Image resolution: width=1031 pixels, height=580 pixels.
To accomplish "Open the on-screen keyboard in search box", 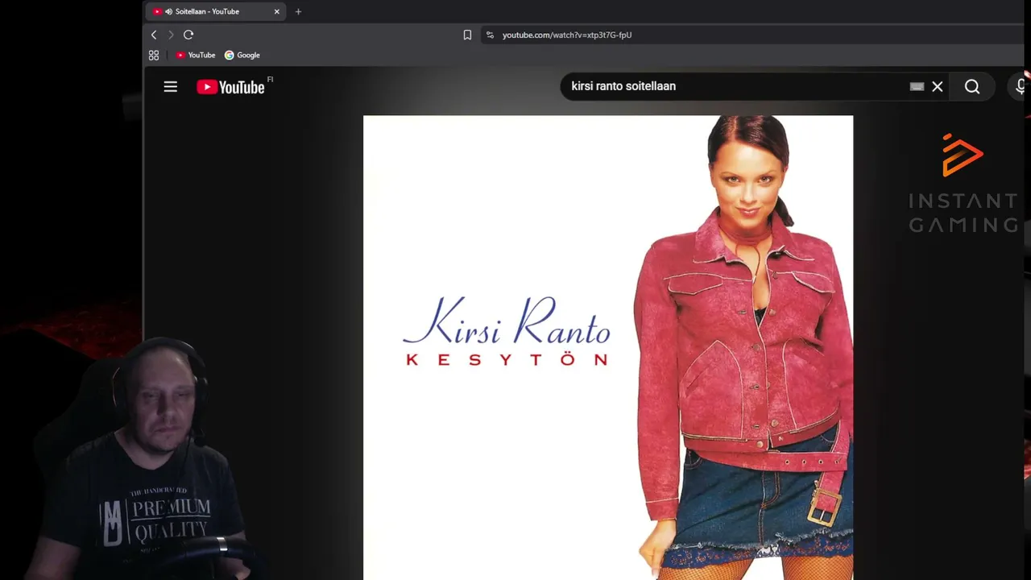I will point(917,86).
